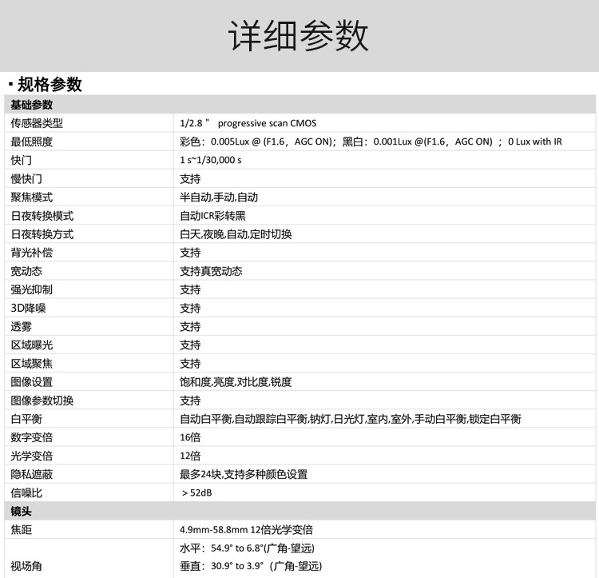599x578 pixels.
Task: Click 支持 value in the 3D降噪 row
Action: (x=190, y=308)
